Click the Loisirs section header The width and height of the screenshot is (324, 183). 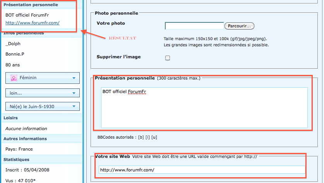click(x=42, y=118)
